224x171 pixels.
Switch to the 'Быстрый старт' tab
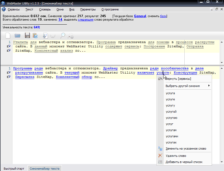14,169
